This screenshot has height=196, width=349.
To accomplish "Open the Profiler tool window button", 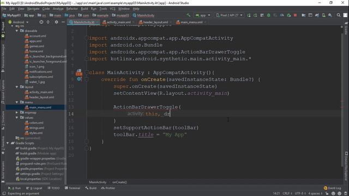I will [108, 188].
